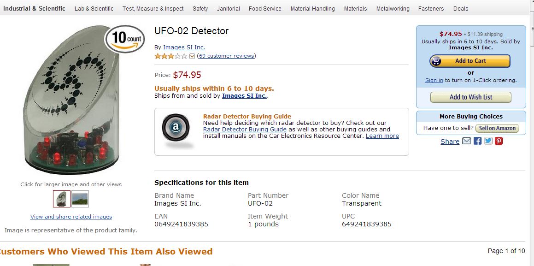
Task: Open the Lab & Scientific menu
Action: 94,9
